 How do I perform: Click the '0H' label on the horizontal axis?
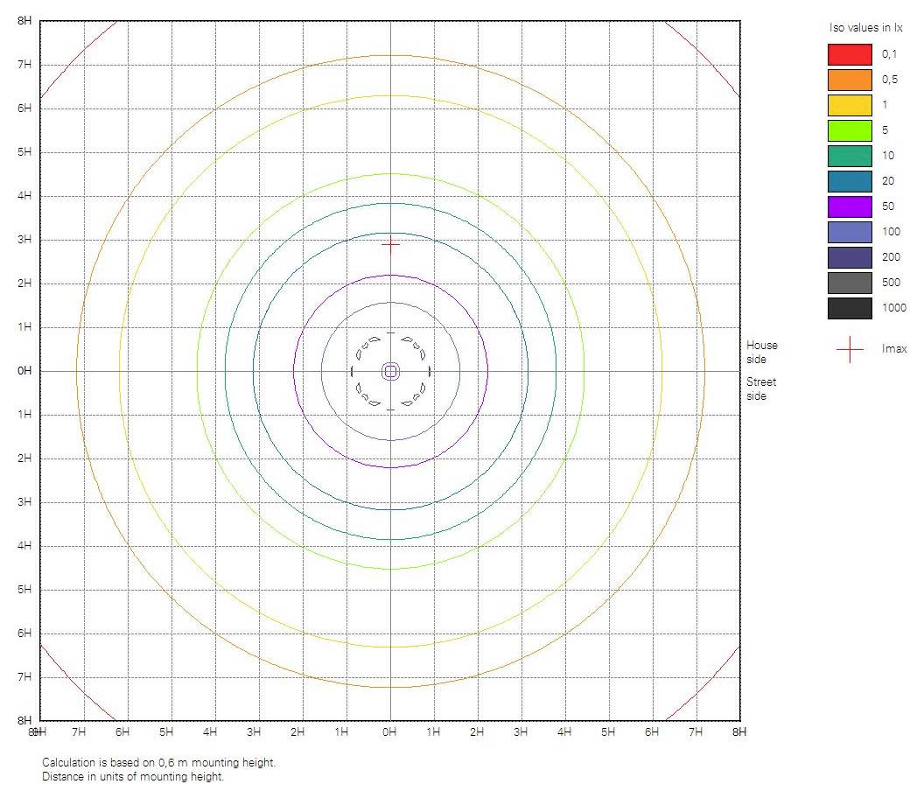[x=388, y=732]
